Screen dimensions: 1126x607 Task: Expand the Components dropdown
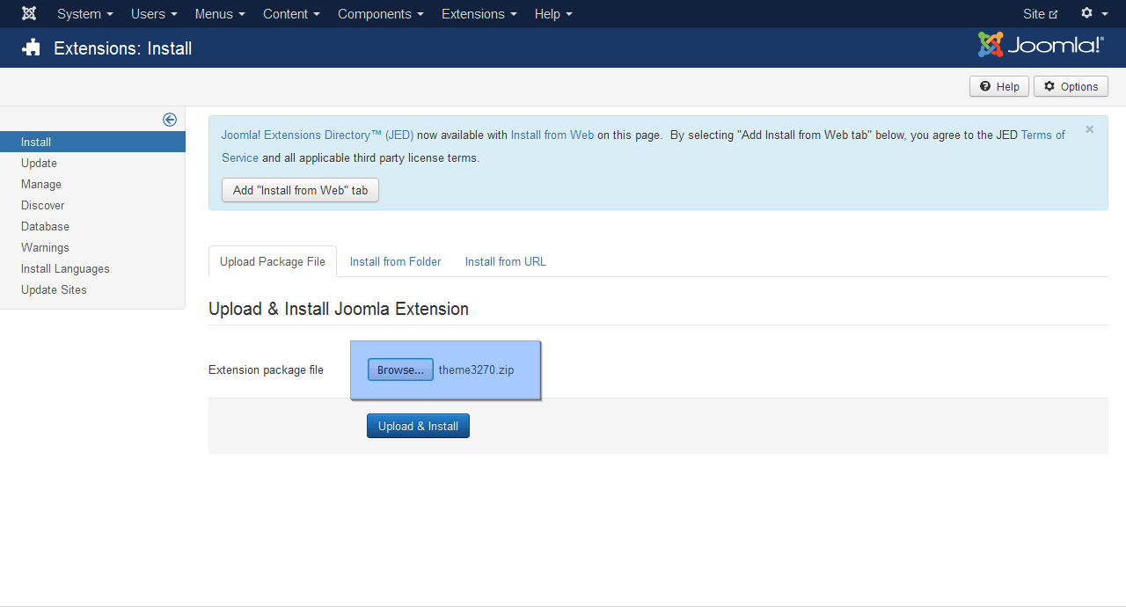tap(381, 13)
